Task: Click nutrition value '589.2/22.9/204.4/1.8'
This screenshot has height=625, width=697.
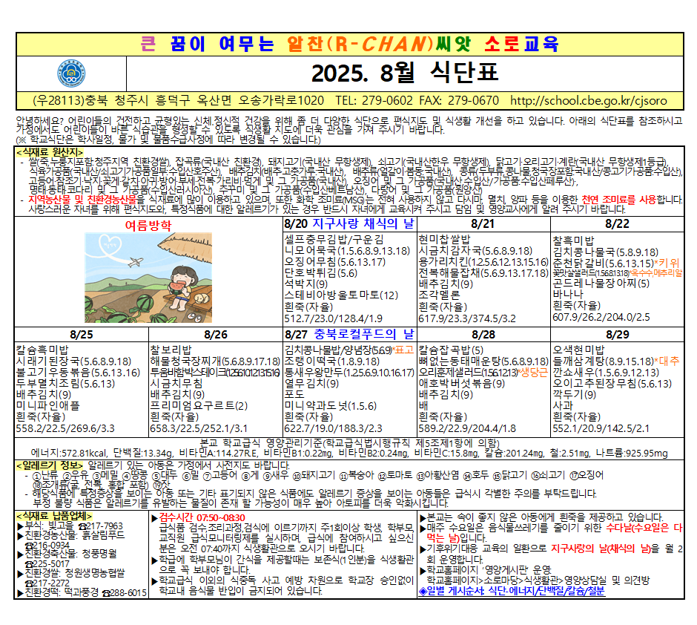Action: point(467,428)
